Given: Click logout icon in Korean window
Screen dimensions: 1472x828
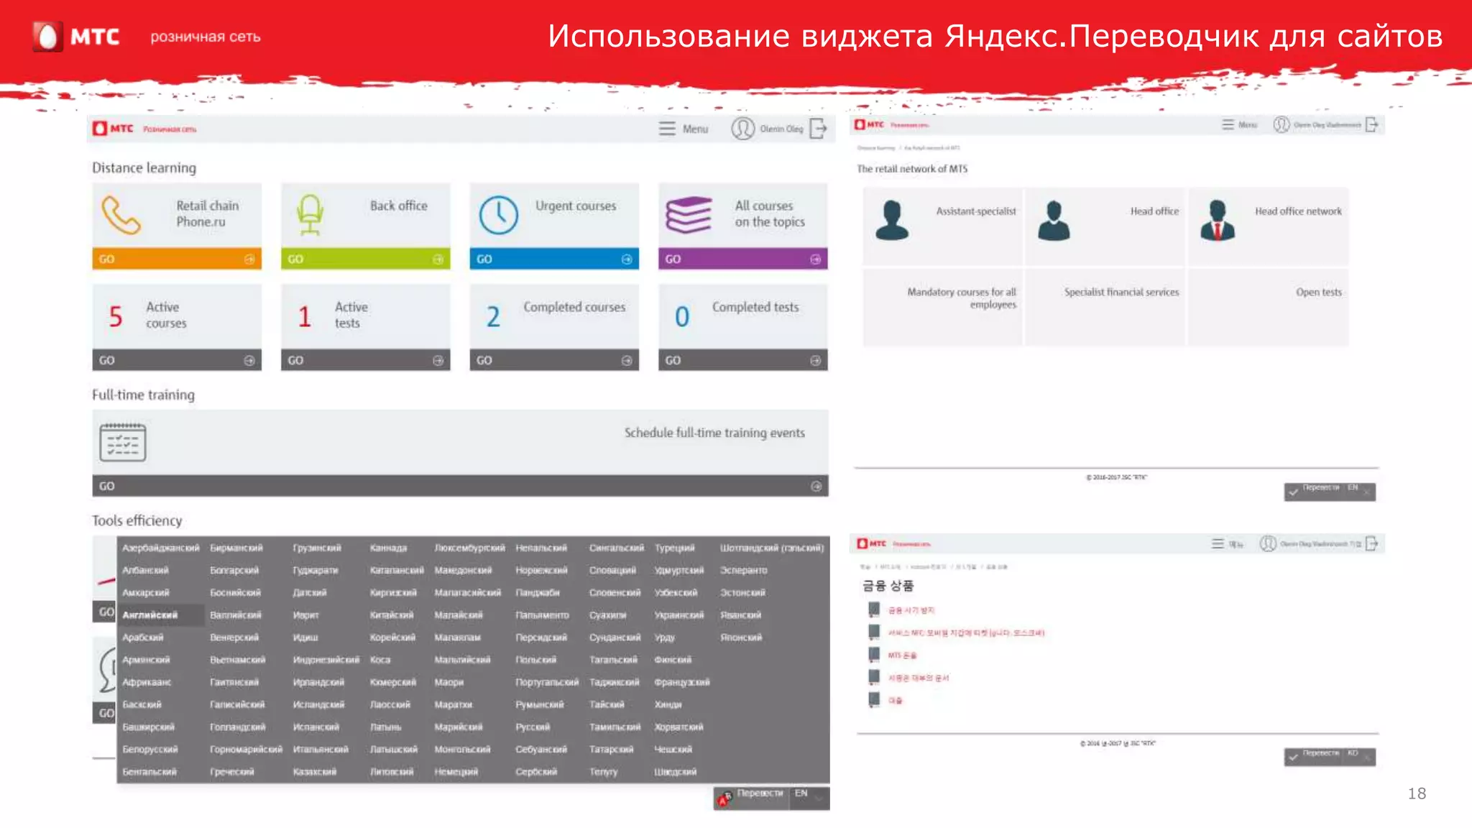Looking at the screenshot, I should 1372,543.
